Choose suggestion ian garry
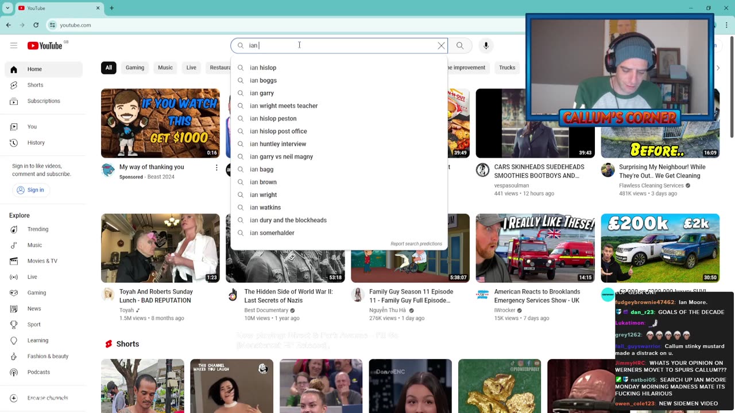The image size is (735, 413). pos(339,93)
